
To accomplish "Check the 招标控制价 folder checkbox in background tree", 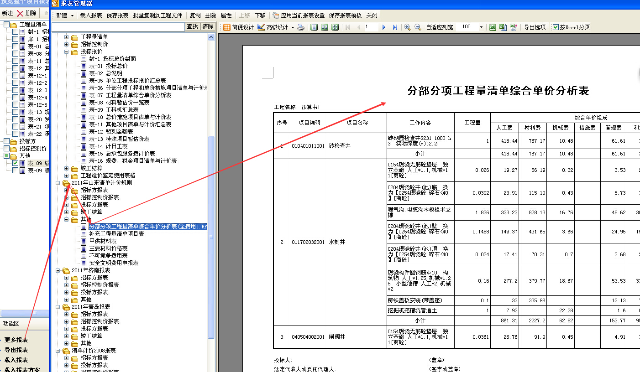I will pyautogui.click(x=6, y=149).
